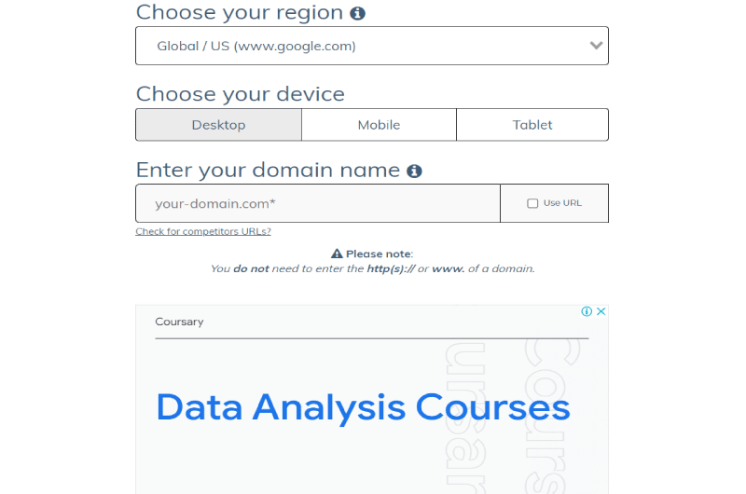This screenshot has height=494, width=746.
Task: Click the info icon beside Enter your domain name
Action: tap(414, 172)
